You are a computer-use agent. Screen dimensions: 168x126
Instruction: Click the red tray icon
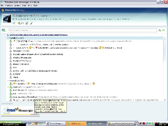[144, 123]
